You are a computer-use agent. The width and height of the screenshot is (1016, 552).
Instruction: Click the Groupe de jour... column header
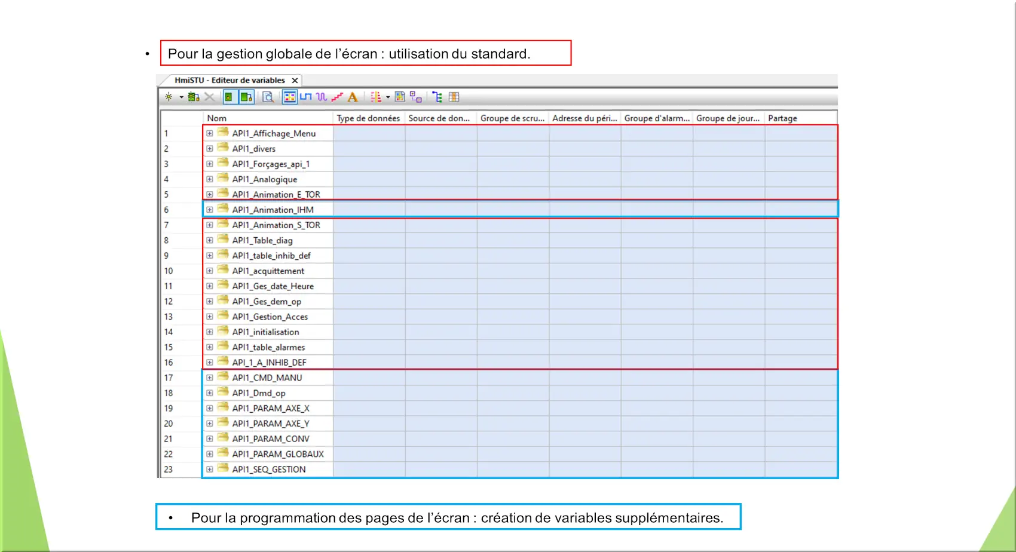pos(729,118)
